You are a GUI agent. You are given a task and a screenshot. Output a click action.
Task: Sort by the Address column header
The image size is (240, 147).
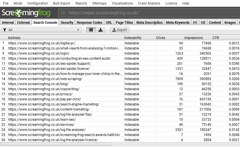65,38
